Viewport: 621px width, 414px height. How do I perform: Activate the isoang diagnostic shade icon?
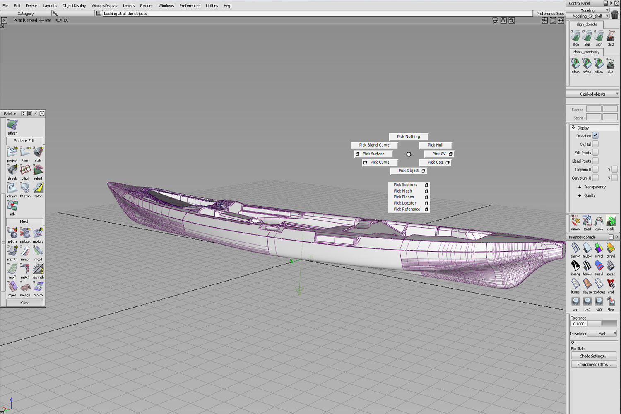point(575,266)
